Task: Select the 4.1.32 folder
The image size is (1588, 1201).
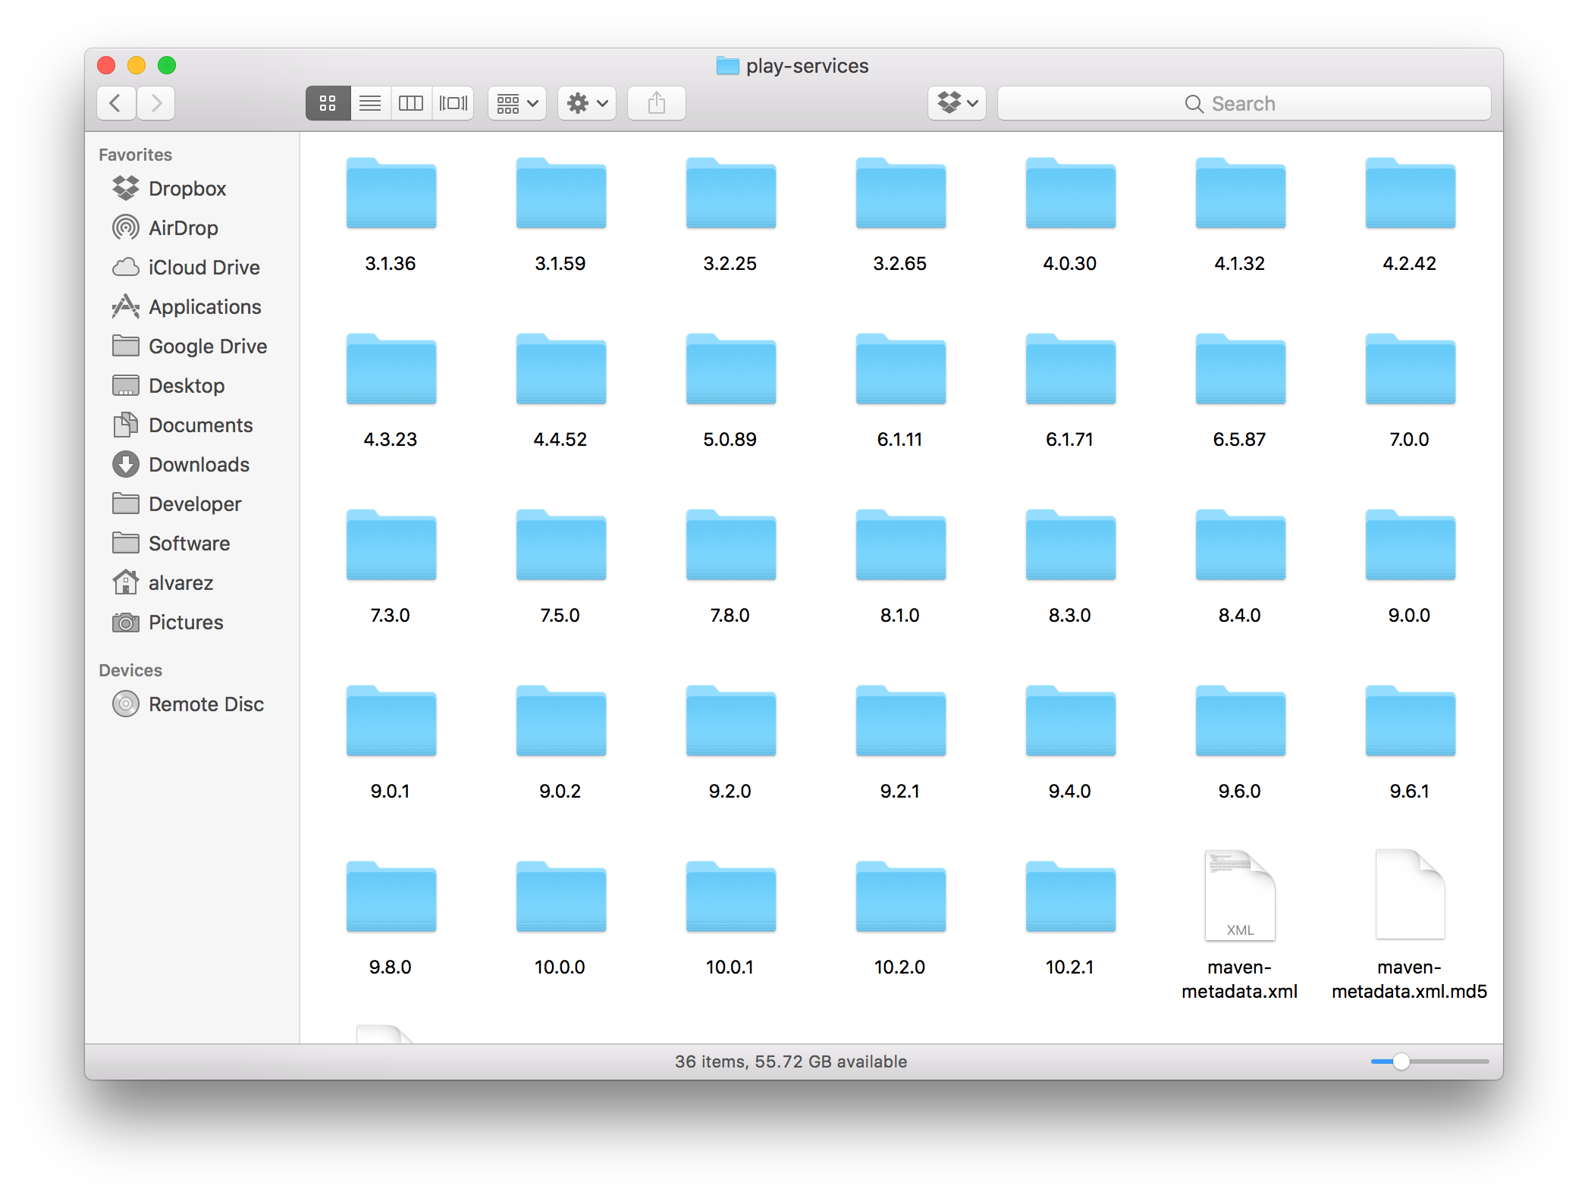Action: tap(1241, 193)
